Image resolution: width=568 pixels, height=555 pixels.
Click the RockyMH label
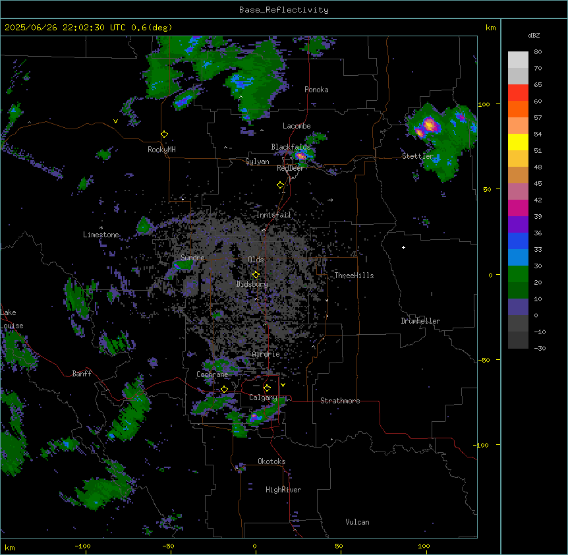pos(161,150)
